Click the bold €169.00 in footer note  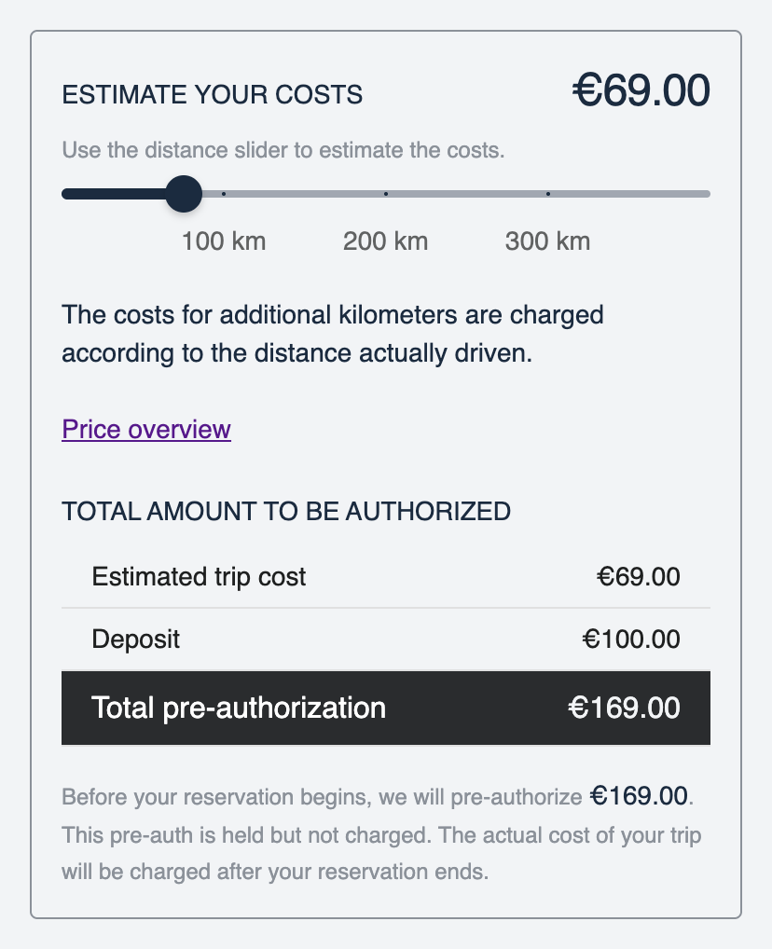point(640,796)
